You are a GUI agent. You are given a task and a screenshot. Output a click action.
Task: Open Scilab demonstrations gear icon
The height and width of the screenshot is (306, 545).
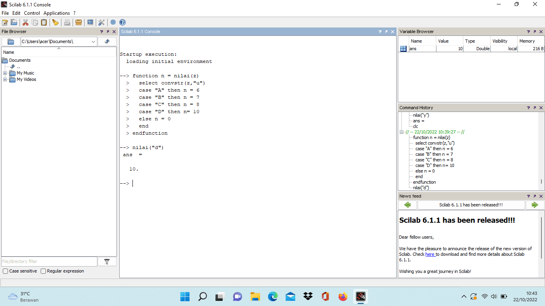[113, 22]
